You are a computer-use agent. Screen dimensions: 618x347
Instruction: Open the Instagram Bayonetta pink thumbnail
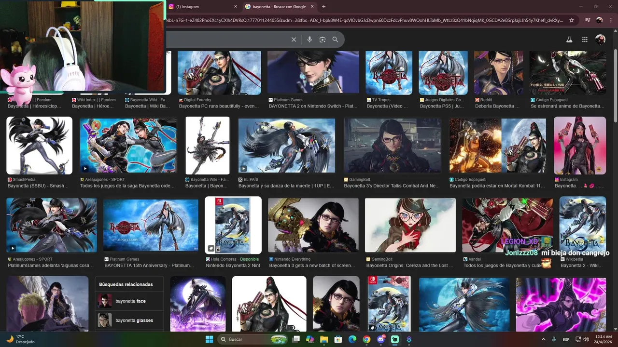click(580, 146)
